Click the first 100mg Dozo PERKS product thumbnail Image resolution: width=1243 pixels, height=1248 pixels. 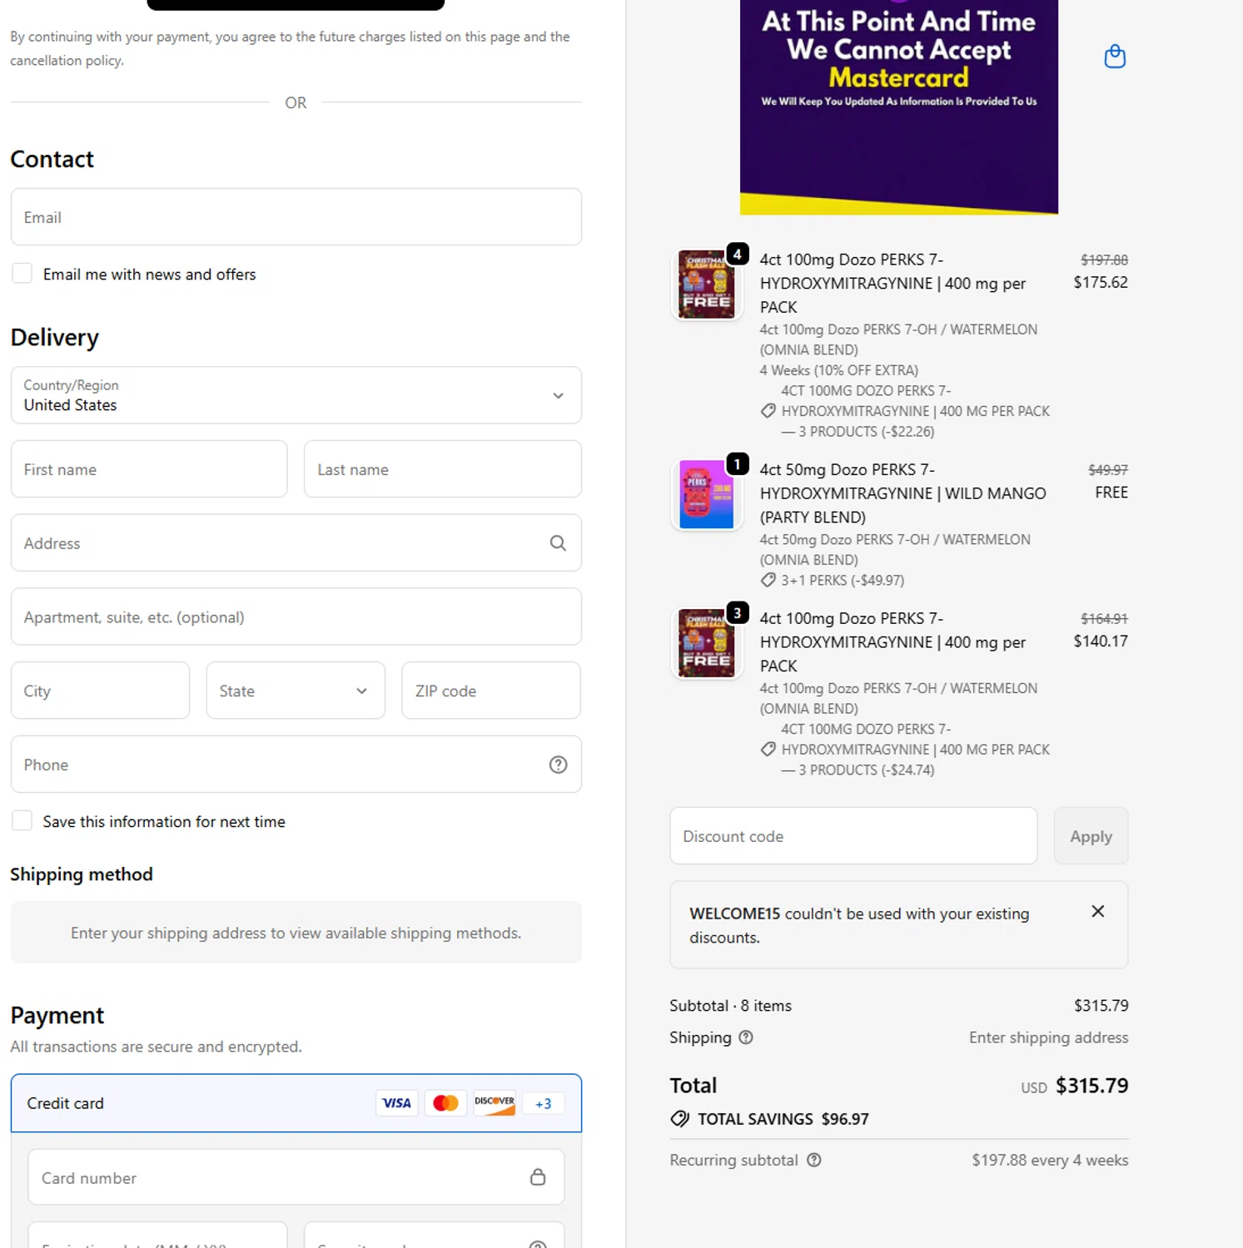coord(707,285)
